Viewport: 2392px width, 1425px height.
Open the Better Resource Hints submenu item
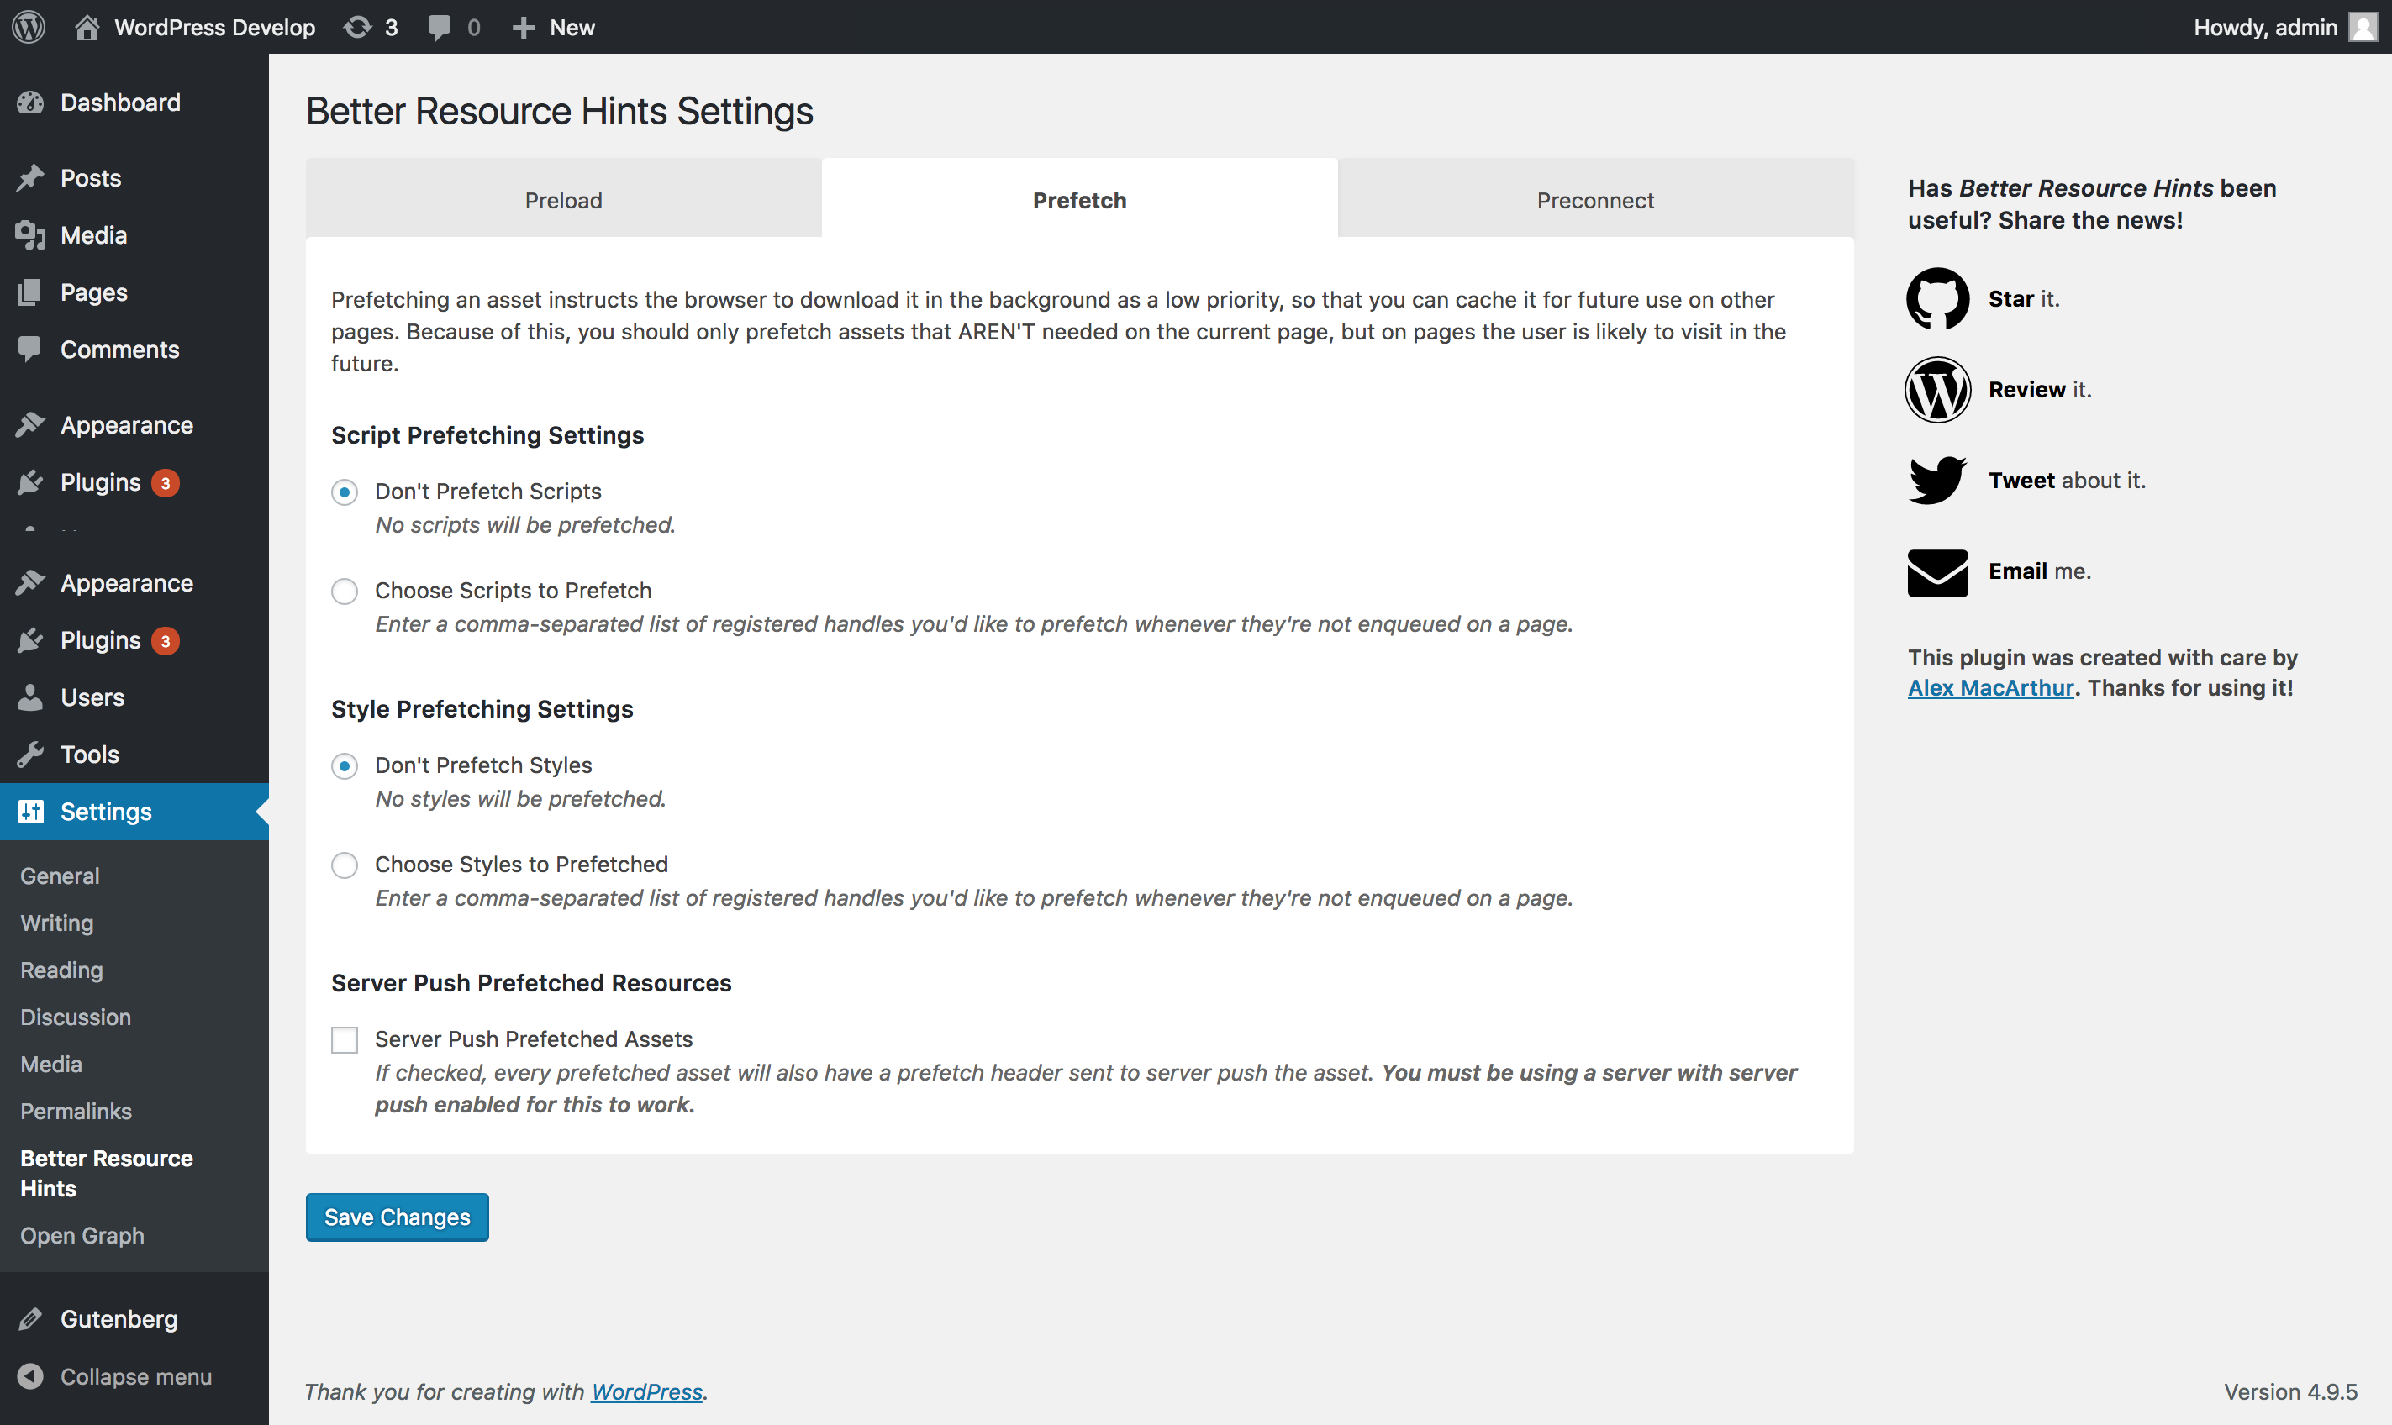[x=107, y=1174]
